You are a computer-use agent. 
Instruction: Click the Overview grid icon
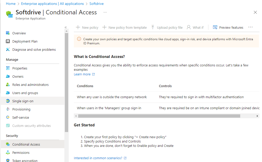coord(8,33)
